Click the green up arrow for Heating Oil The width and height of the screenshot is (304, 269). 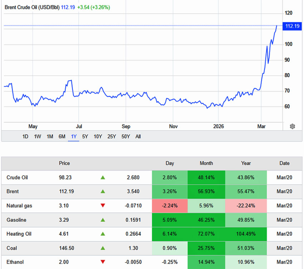pos(103,234)
